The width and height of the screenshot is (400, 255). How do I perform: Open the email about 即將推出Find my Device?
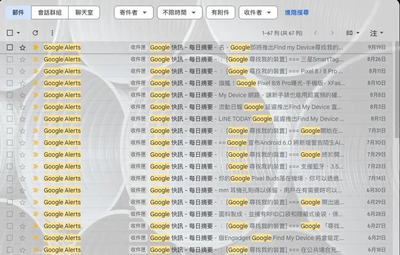[x=196, y=48]
